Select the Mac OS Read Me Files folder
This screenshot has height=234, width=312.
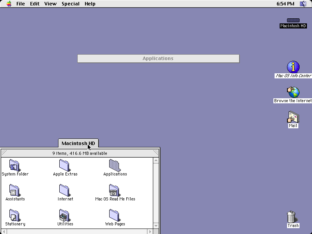[x=114, y=190]
